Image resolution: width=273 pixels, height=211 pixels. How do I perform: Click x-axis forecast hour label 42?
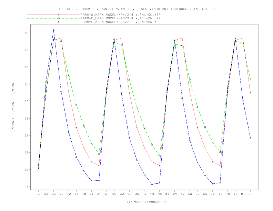click(144, 194)
